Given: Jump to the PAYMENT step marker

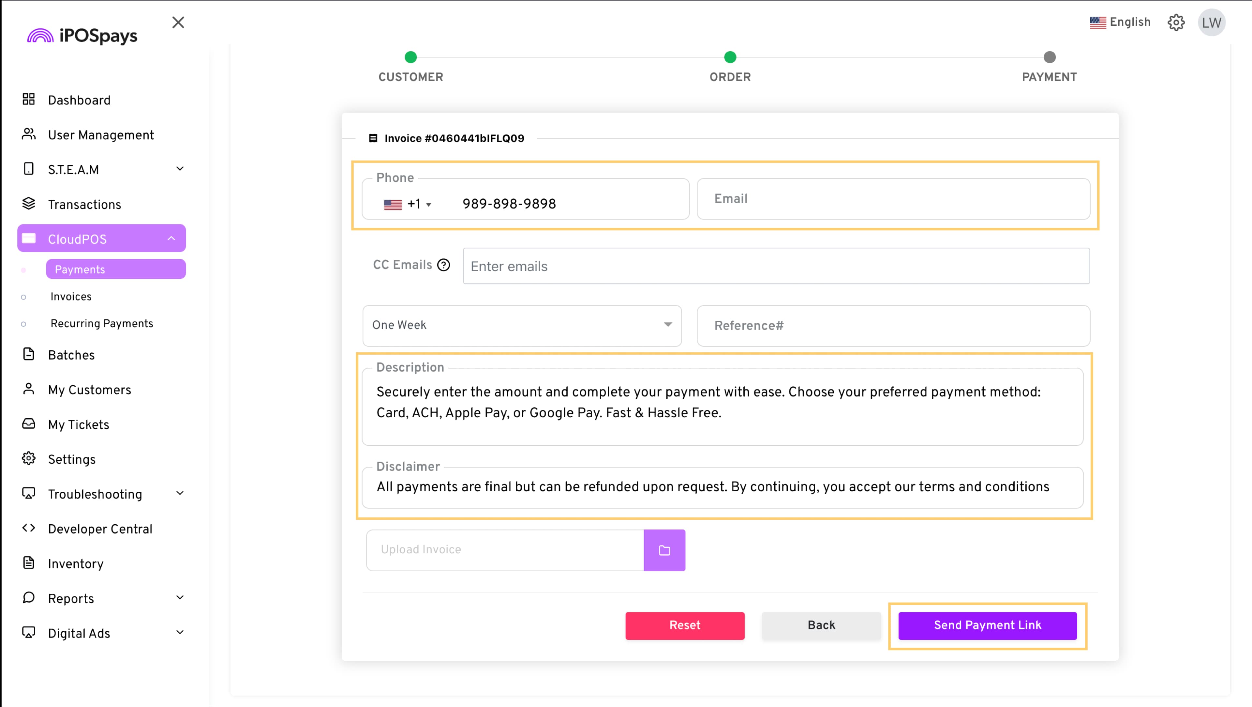Looking at the screenshot, I should pos(1050,57).
